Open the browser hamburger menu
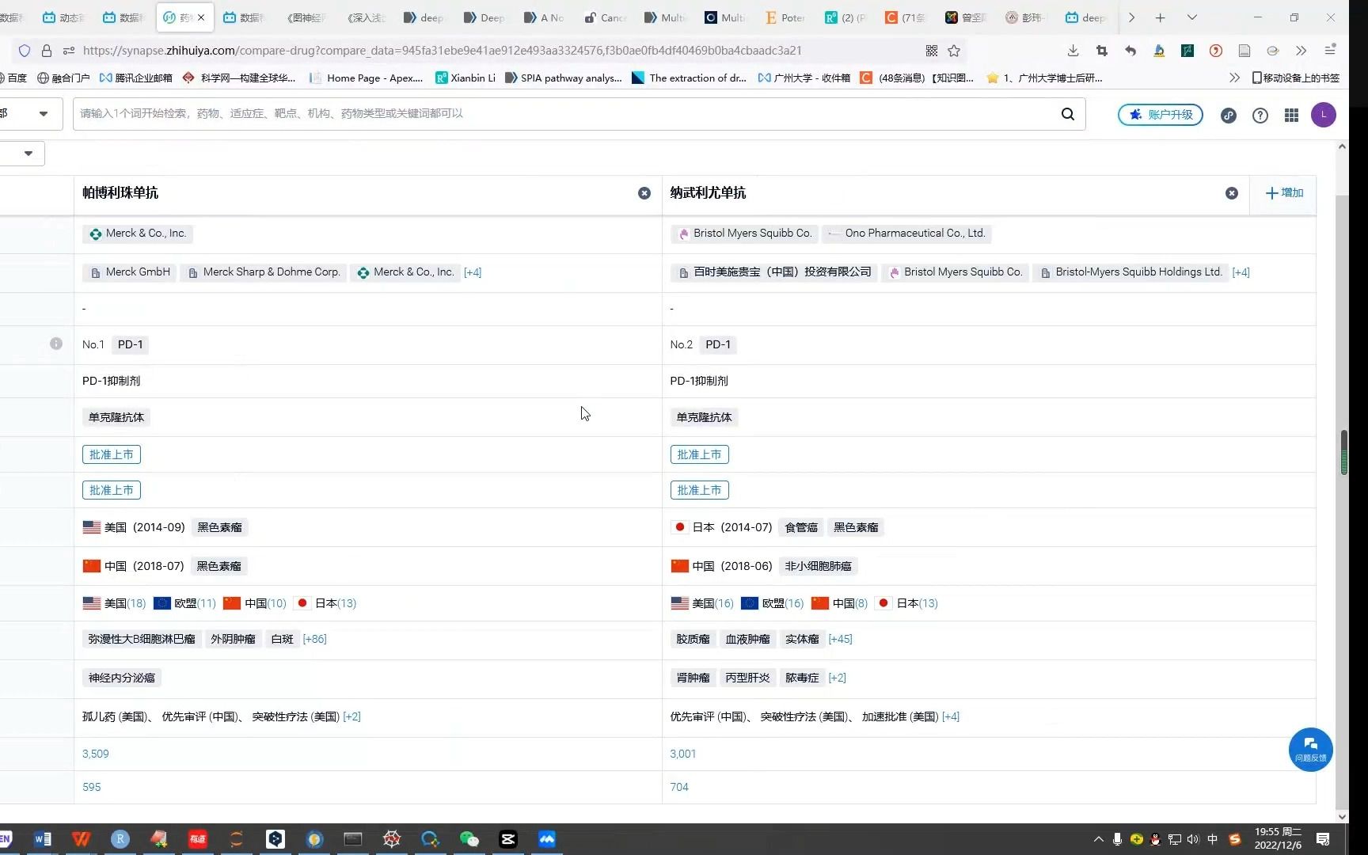 click(x=1331, y=51)
